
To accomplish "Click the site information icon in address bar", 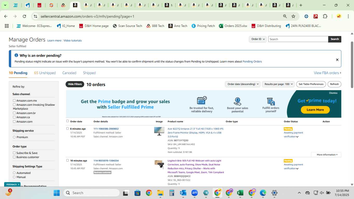I will [x=36, y=16].
